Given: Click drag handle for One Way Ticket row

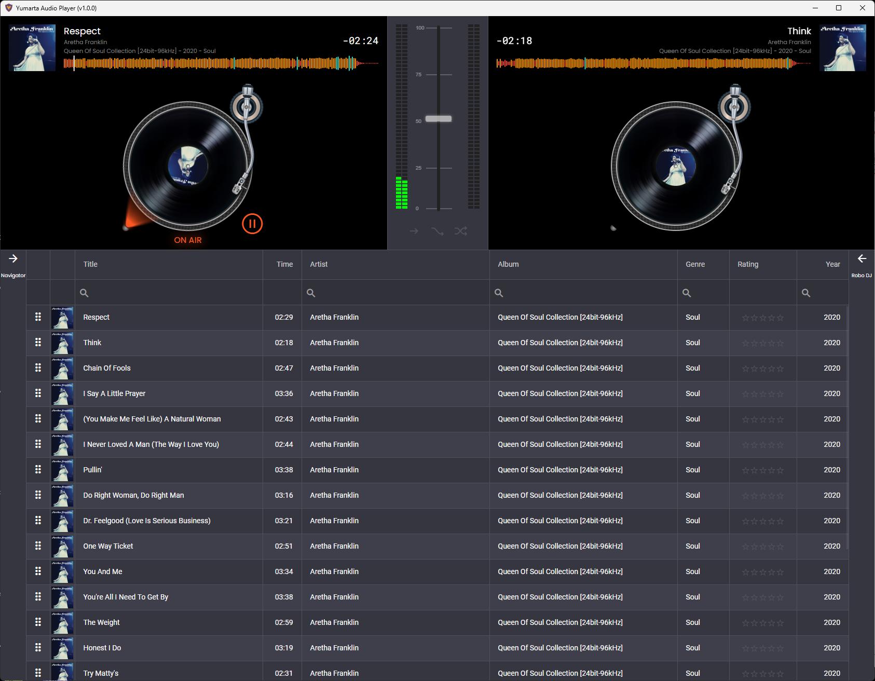Looking at the screenshot, I should [x=38, y=546].
